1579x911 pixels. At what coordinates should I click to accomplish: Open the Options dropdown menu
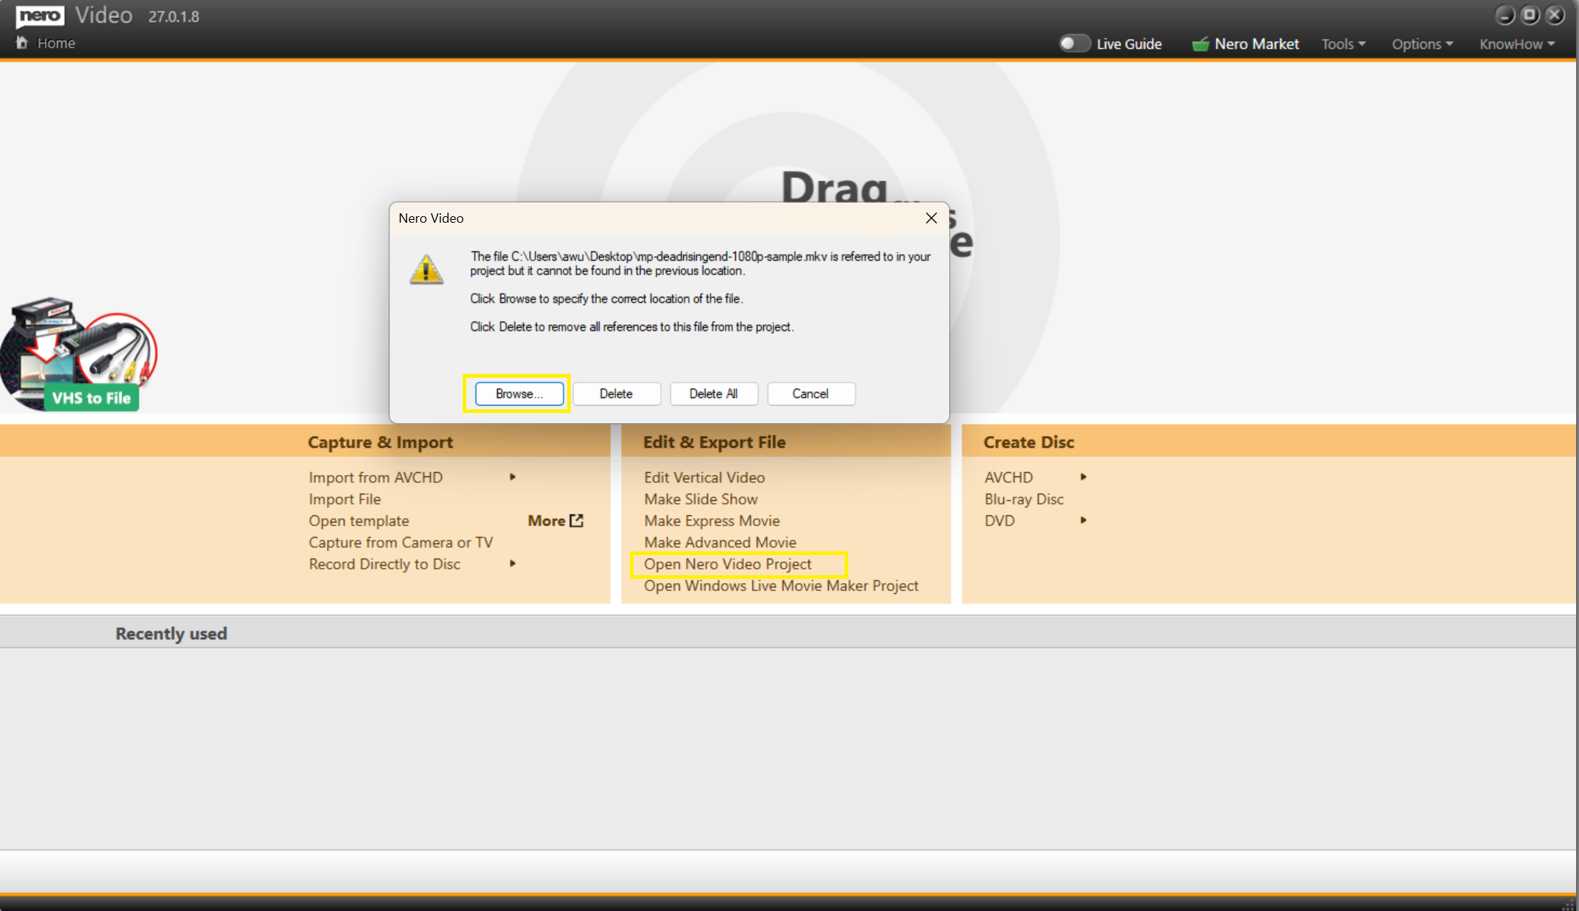(x=1422, y=44)
